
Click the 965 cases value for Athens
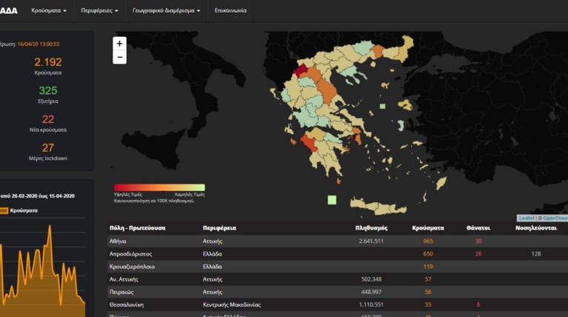click(428, 241)
